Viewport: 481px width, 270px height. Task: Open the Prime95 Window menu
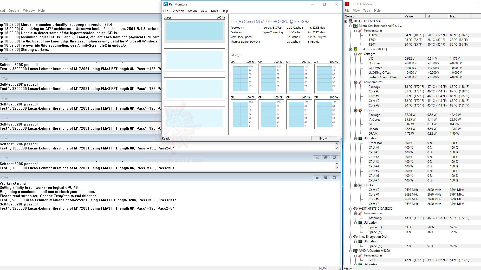coord(29,11)
